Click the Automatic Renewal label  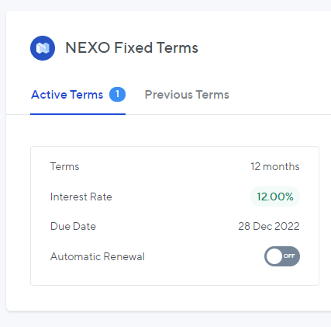pyautogui.click(x=98, y=256)
